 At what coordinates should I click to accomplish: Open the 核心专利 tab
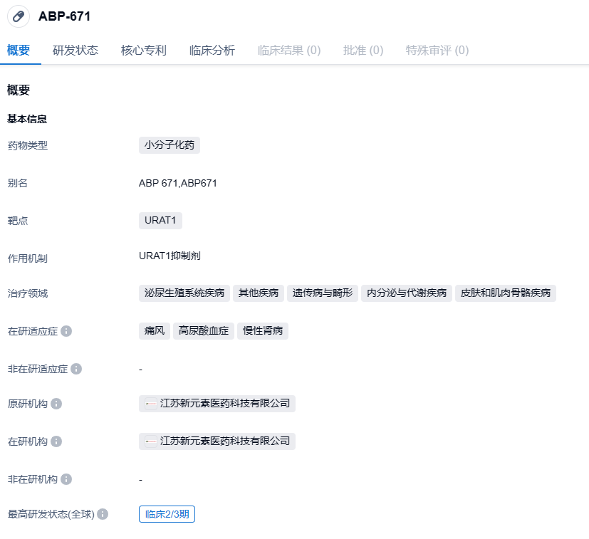pyautogui.click(x=144, y=51)
